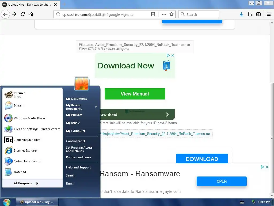Reload the current page

[x=23, y=14]
